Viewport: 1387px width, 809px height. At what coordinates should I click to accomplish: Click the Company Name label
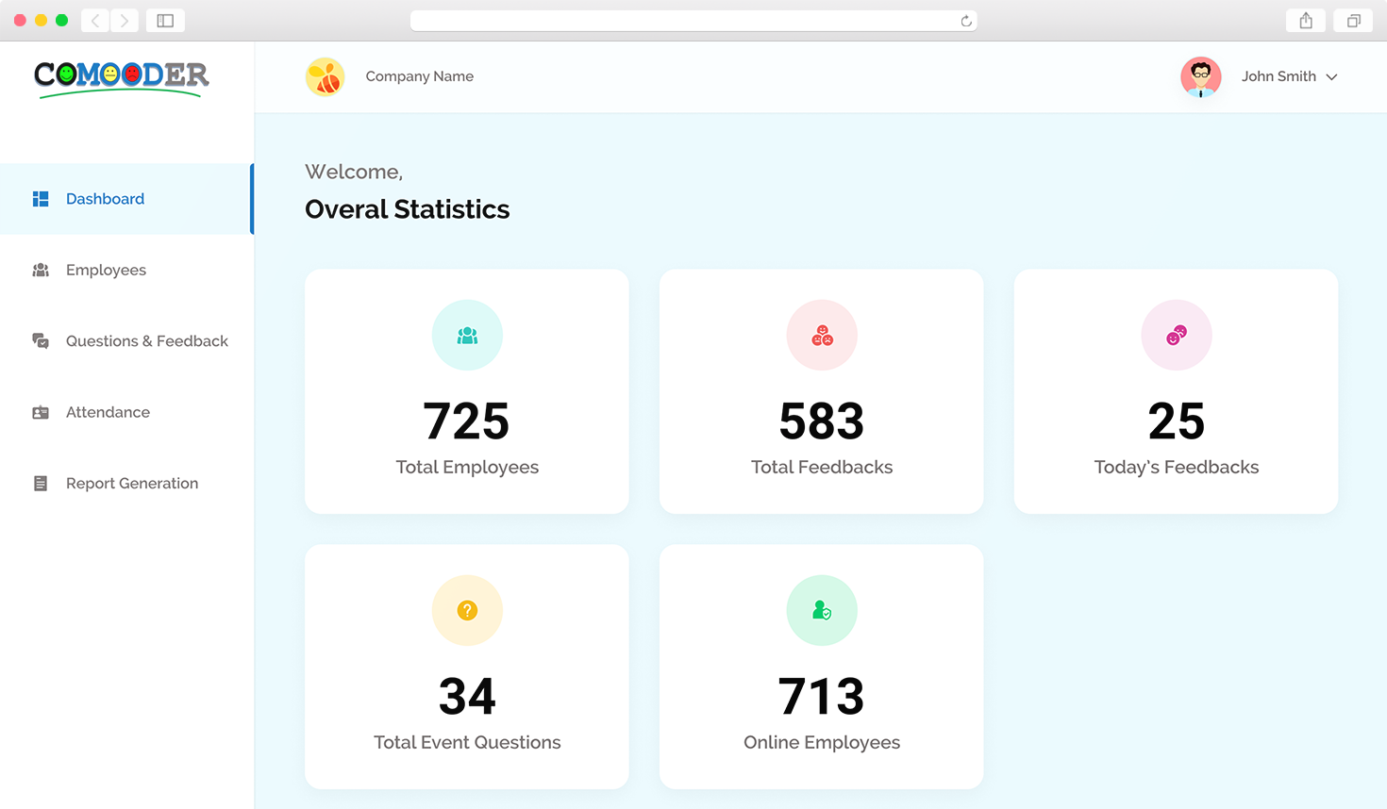[419, 76]
